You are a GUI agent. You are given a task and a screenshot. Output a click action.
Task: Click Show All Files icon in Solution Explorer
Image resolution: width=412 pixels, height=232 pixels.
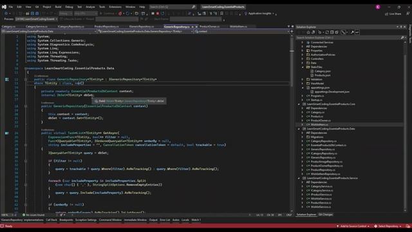[x=337, y=32]
